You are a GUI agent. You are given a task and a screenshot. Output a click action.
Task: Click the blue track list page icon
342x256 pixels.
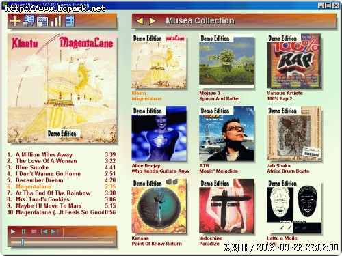coord(70,21)
